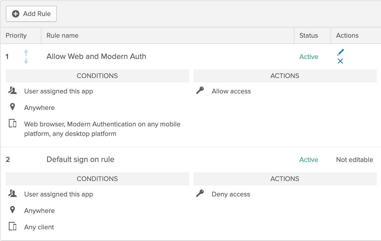This screenshot has width=381, height=241.
Task: Click the Rule name column header
Action: coord(62,36)
